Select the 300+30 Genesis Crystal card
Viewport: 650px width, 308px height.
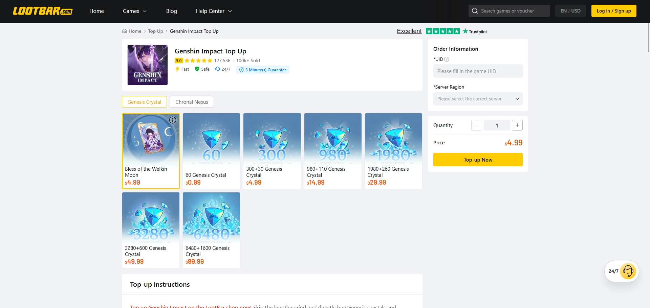(272, 151)
